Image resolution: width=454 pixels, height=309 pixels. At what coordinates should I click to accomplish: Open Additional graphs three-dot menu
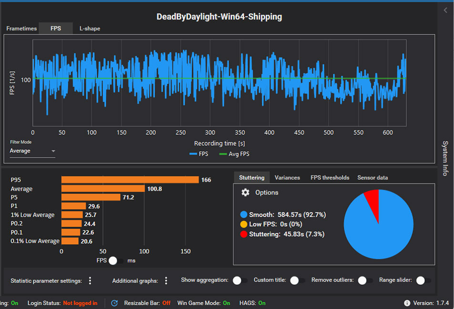pyautogui.click(x=166, y=281)
